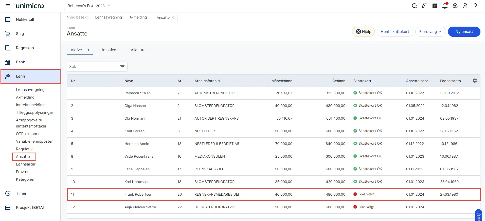Click the help question mark icon
Screen dimensions: 485x221
click(x=475, y=6)
